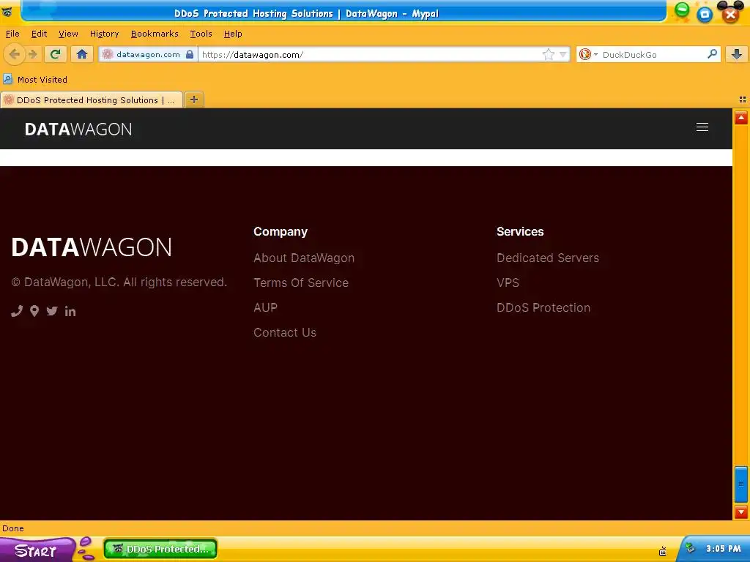Click the small tray icon left of notification area
Screen dimensions: 750x562
(662, 552)
